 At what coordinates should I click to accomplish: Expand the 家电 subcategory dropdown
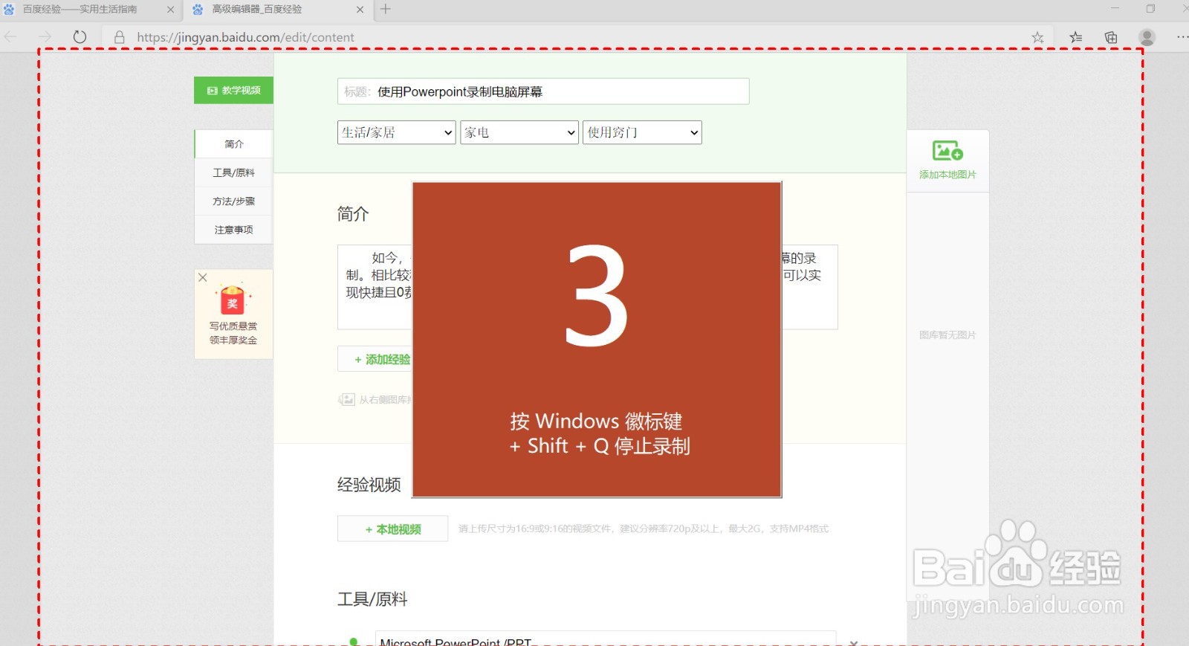click(x=519, y=132)
